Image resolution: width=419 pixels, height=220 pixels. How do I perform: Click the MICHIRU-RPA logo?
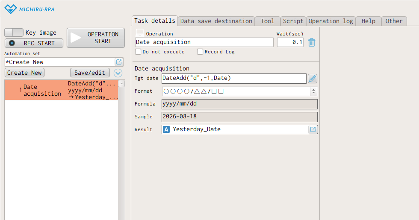tap(30, 9)
